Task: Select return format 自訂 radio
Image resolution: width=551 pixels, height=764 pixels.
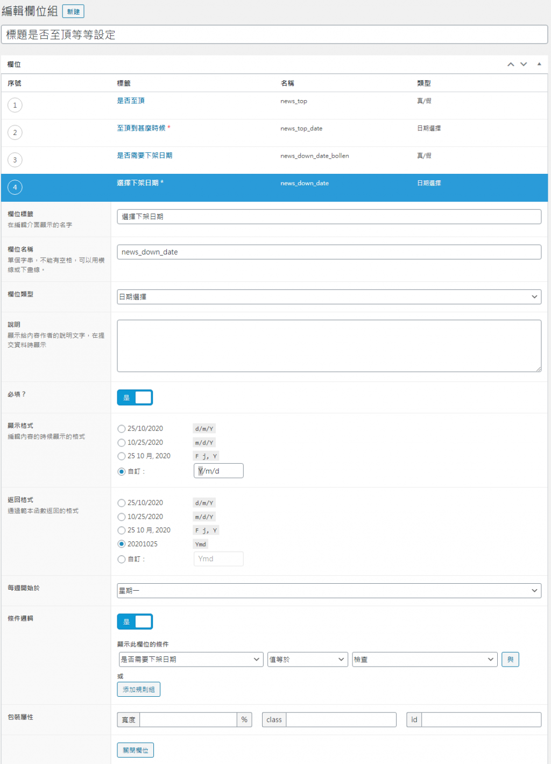Action: [122, 560]
